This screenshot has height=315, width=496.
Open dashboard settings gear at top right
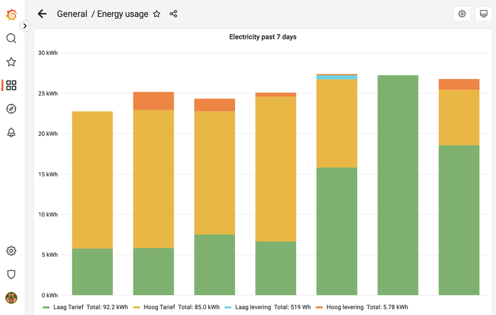click(462, 14)
